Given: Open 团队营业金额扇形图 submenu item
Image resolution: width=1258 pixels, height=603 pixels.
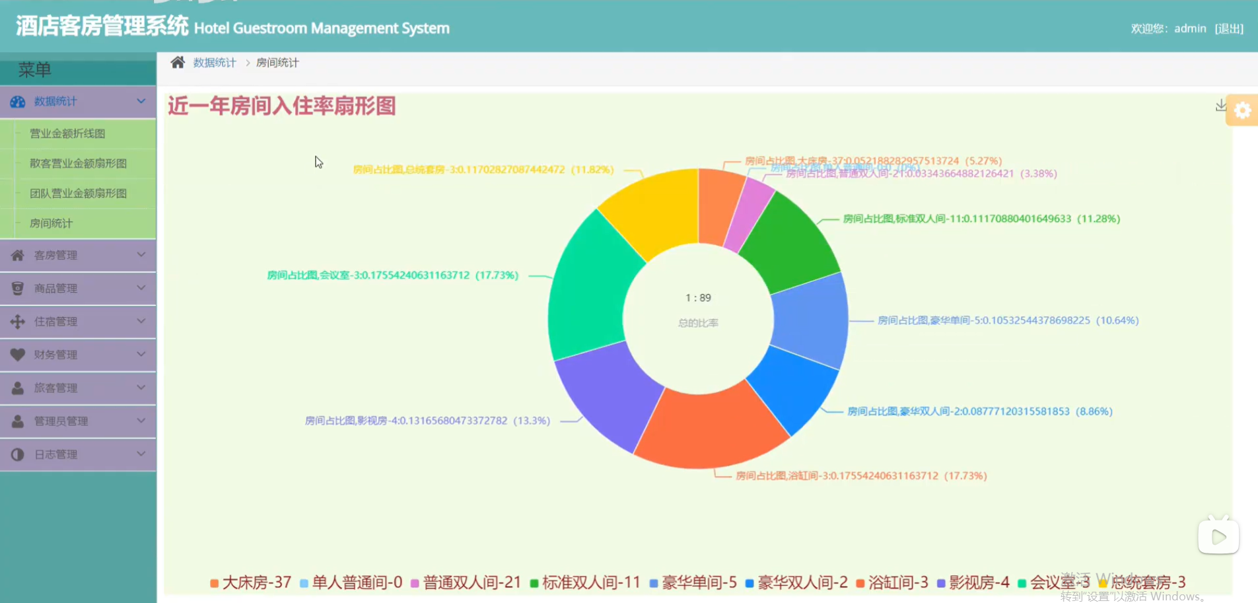Looking at the screenshot, I should pos(78,194).
